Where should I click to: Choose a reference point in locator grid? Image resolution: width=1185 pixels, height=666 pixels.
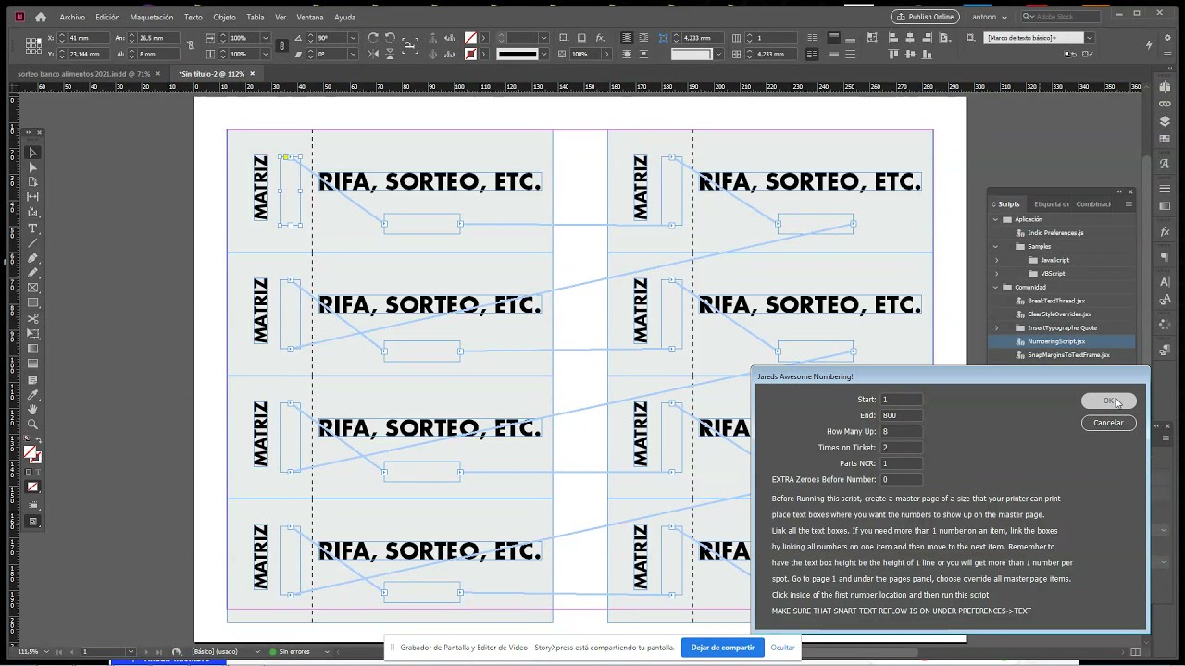[33, 45]
